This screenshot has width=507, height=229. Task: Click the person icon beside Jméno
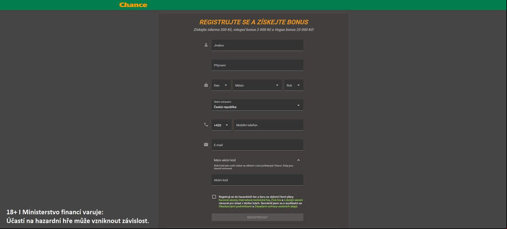point(206,45)
